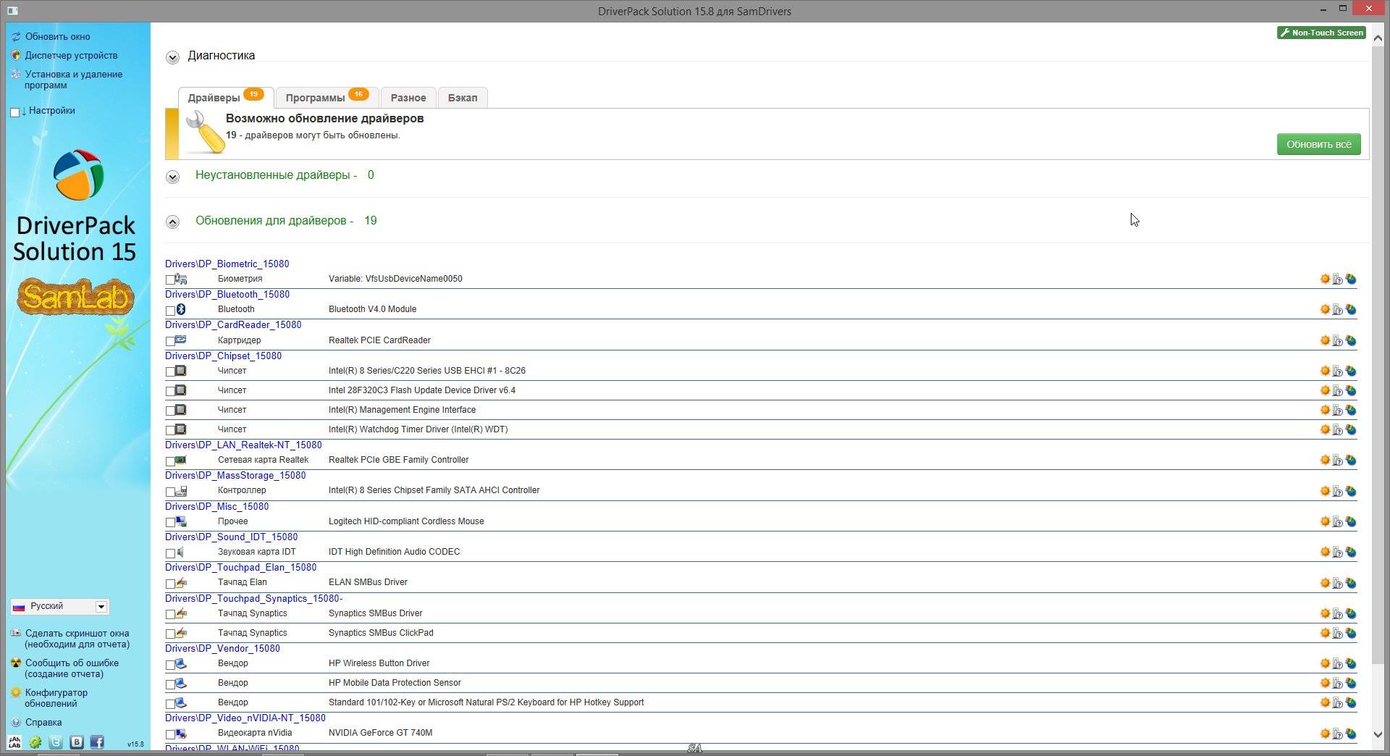The width and height of the screenshot is (1390, 756).
Task: Check the Realtek PCIe GBE Family Controller checkbox
Action: (170, 461)
